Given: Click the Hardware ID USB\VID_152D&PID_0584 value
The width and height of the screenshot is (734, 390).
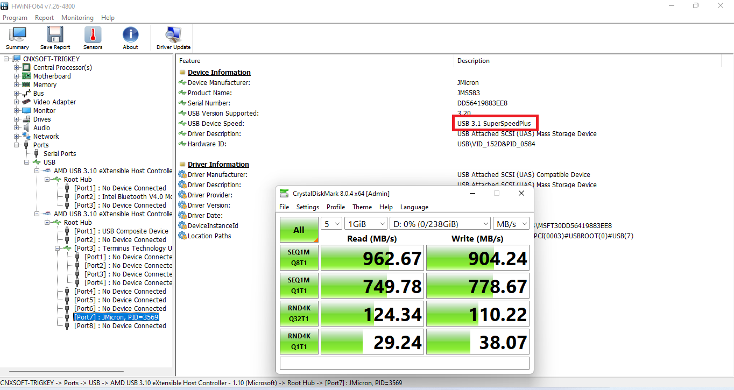Looking at the screenshot, I should click(496, 144).
